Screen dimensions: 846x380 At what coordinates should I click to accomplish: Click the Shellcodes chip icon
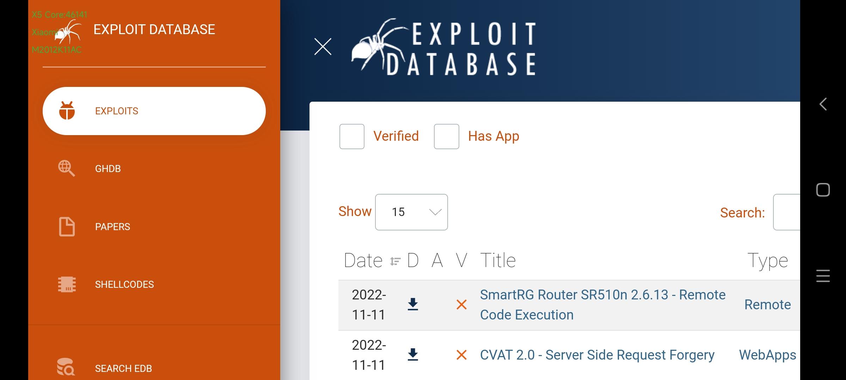coord(67,284)
